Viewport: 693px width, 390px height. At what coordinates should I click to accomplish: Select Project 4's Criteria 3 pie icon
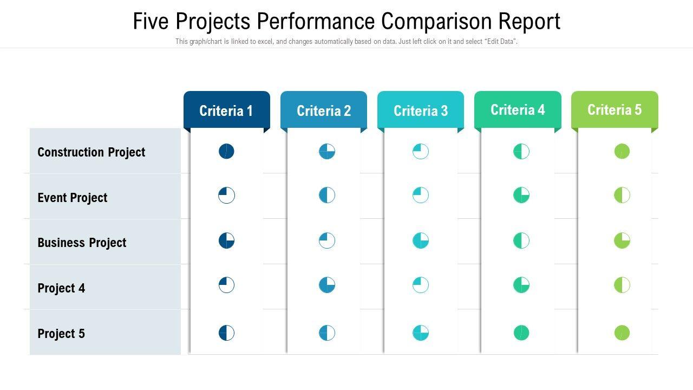click(421, 285)
